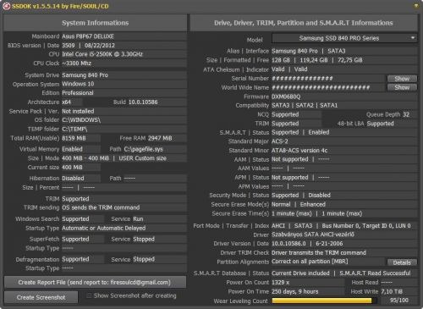Click CPU Clock ~3300 Mhz value
Viewport: 423px width, 309px height.
pyautogui.click(x=77, y=63)
